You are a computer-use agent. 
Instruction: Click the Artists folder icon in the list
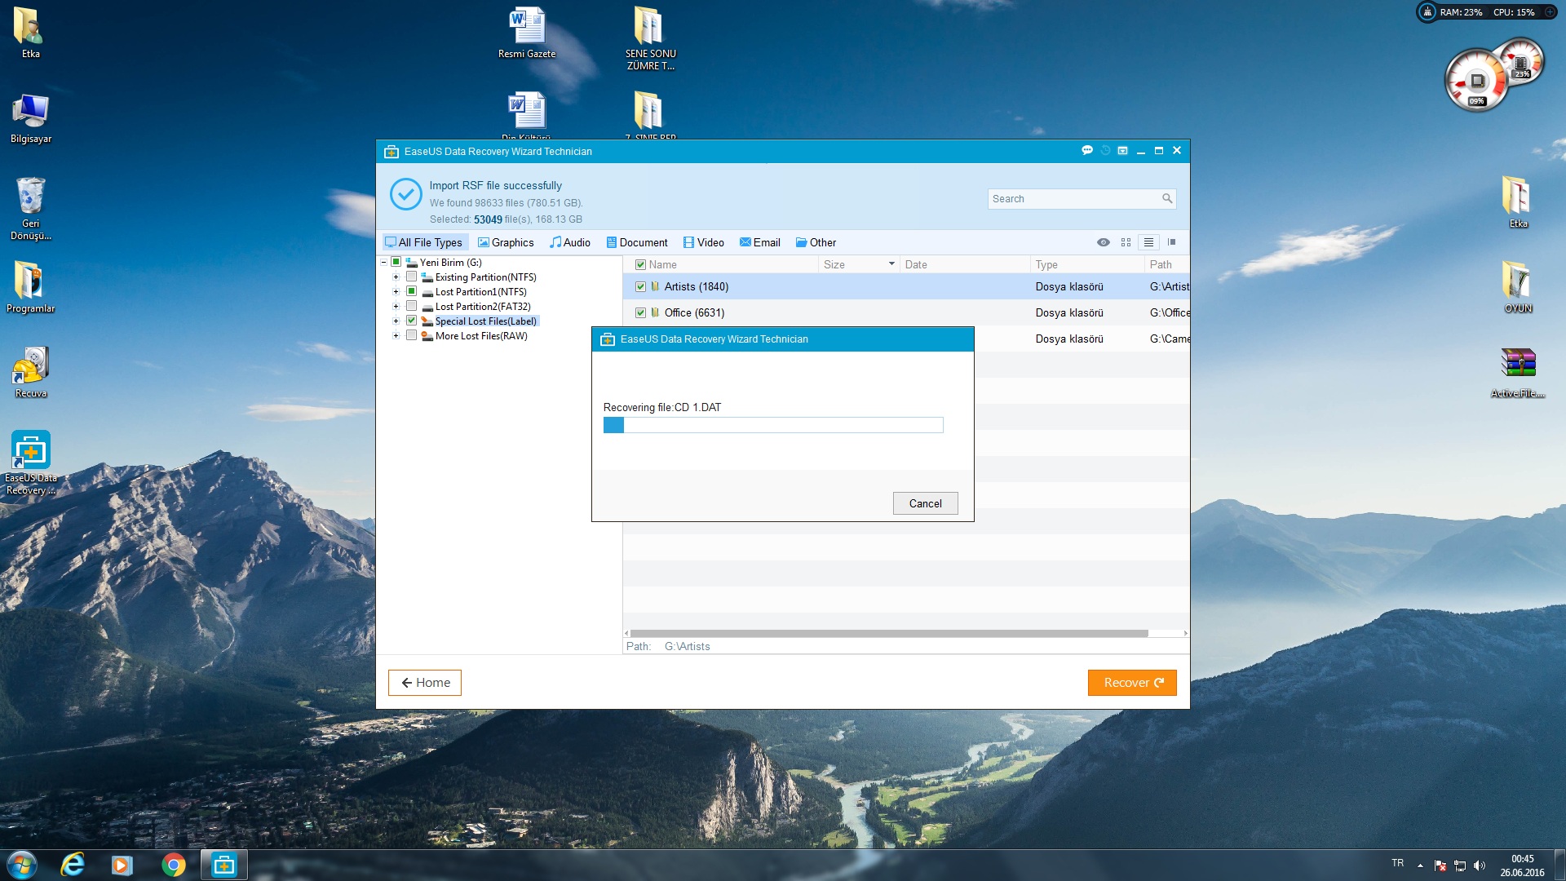pos(655,286)
